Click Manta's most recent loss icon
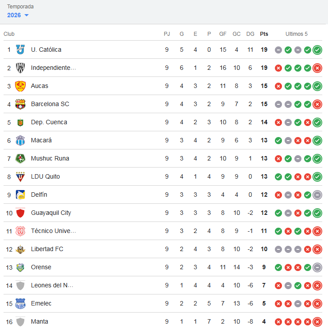This screenshot has width=328, height=336. coord(317,322)
